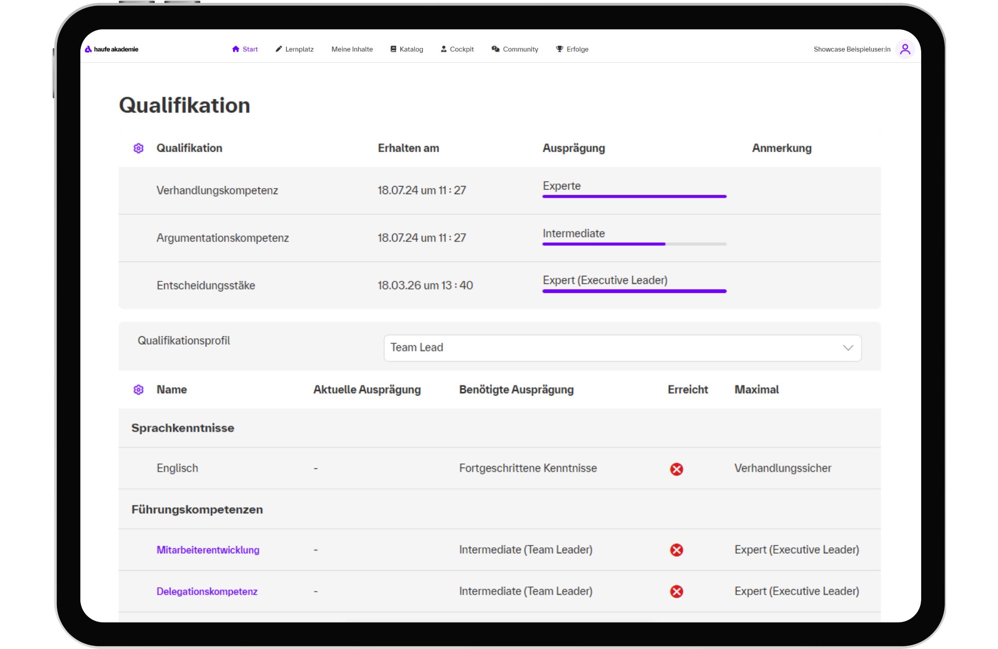This screenshot has height=649, width=998.
Task: Click the Intermediate progress bar for Argumentationskompetenz
Action: pyautogui.click(x=634, y=244)
